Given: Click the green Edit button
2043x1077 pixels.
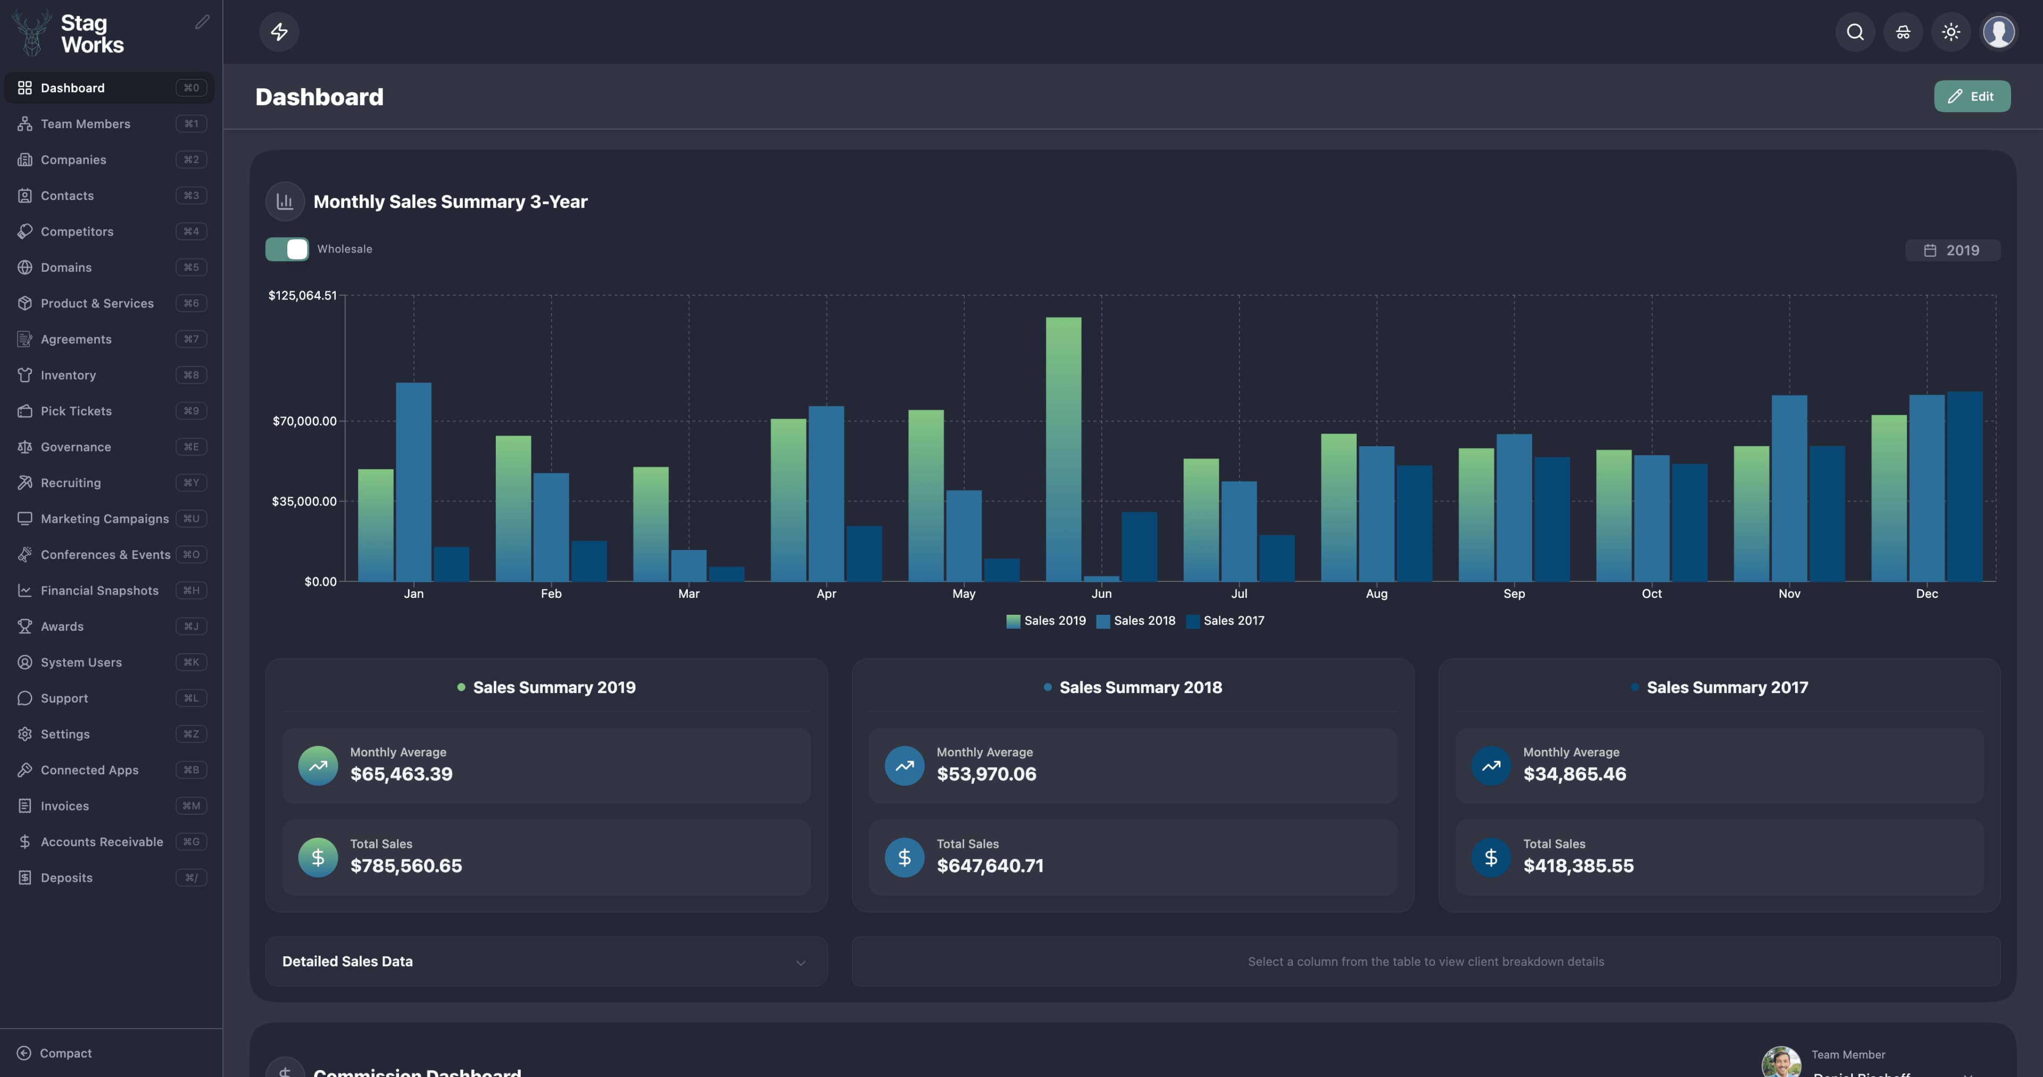Looking at the screenshot, I should click(1972, 96).
